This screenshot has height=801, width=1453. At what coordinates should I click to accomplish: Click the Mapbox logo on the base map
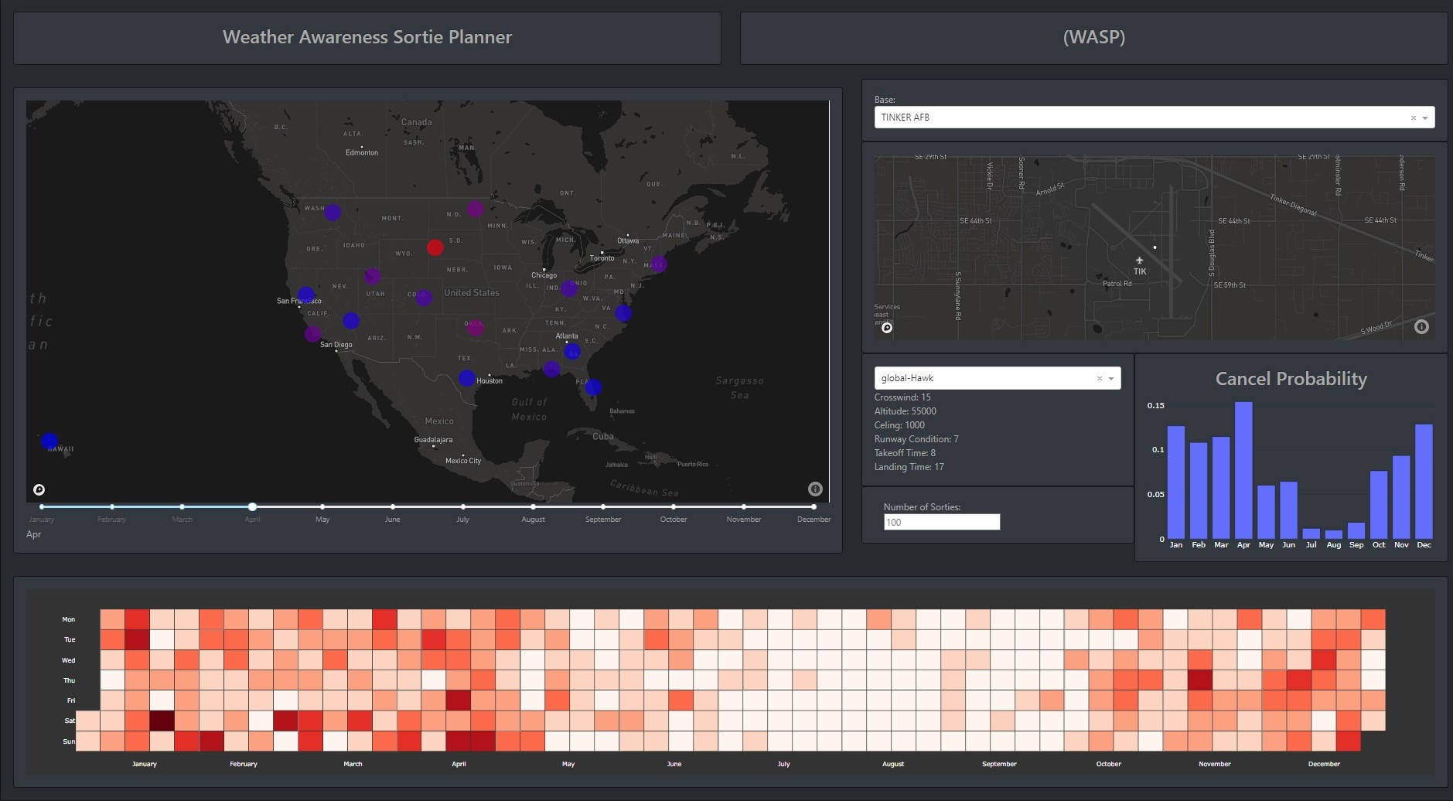click(887, 328)
